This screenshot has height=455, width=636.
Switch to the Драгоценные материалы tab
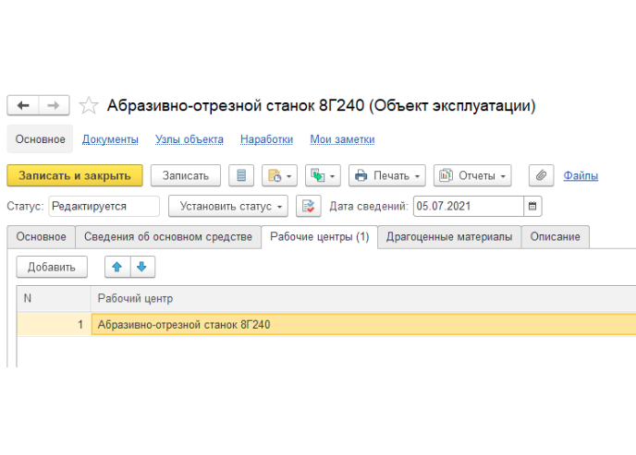point(449,237)
